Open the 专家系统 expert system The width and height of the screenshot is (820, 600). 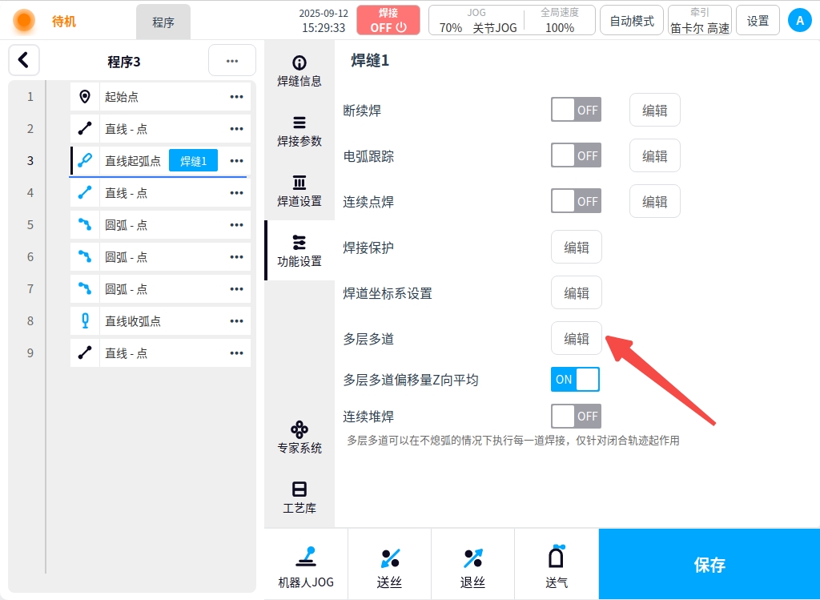coord(299,437)
